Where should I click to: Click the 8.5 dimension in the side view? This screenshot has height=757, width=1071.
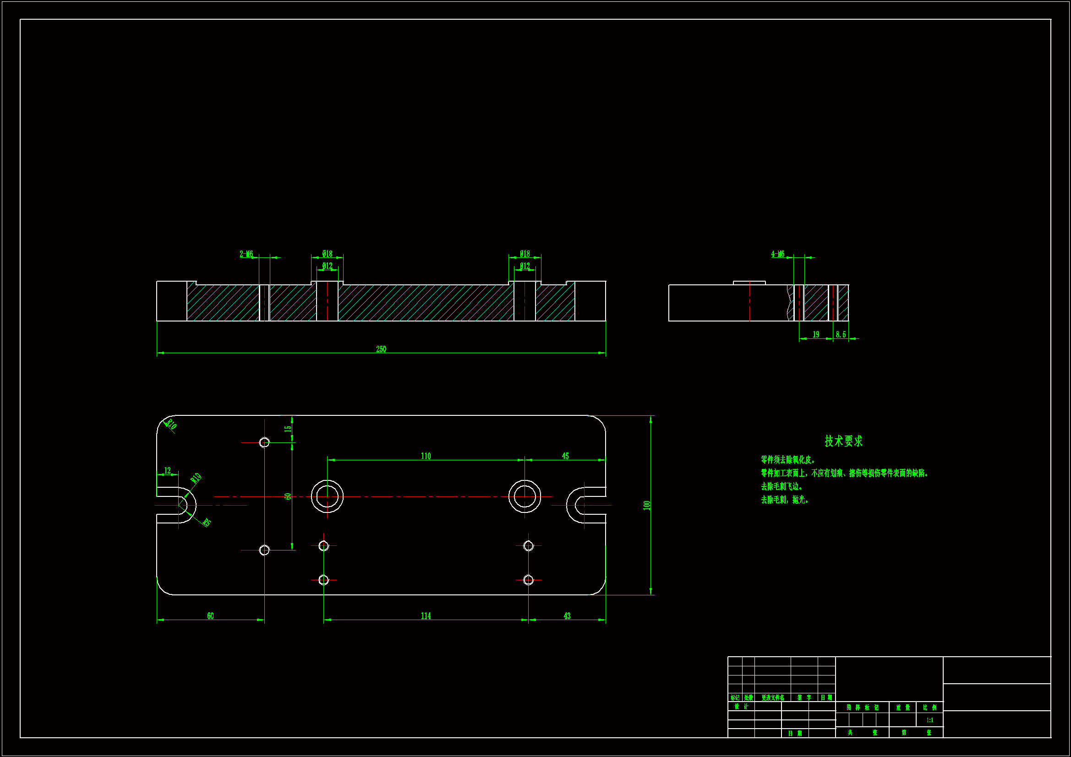[841, 335]
